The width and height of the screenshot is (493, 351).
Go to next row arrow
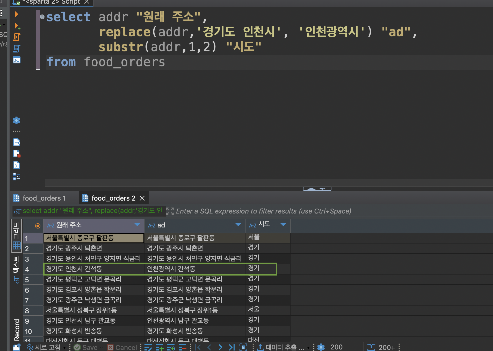coord(220,347)
